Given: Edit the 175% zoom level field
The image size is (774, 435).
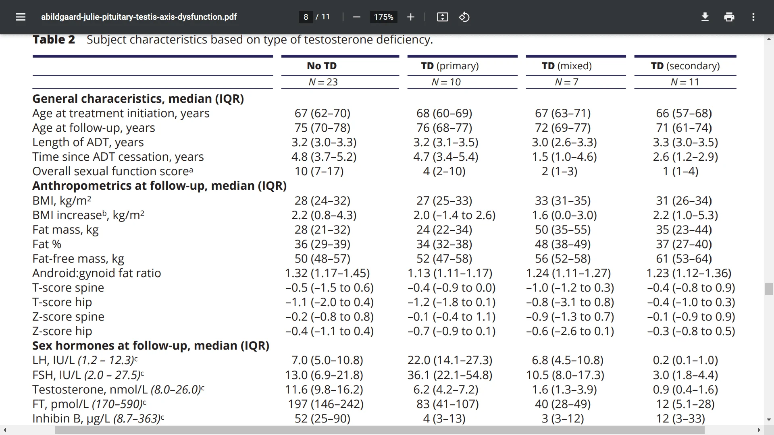Looking at the screenshot, I should tap(383, 17).
